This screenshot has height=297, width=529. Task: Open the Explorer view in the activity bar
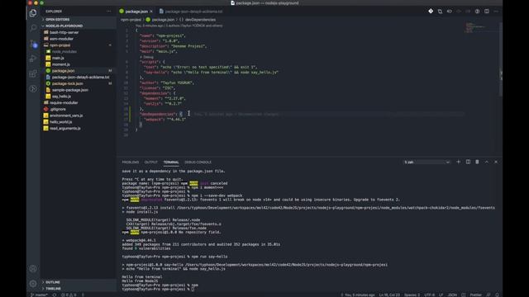(x=33, y=13)
